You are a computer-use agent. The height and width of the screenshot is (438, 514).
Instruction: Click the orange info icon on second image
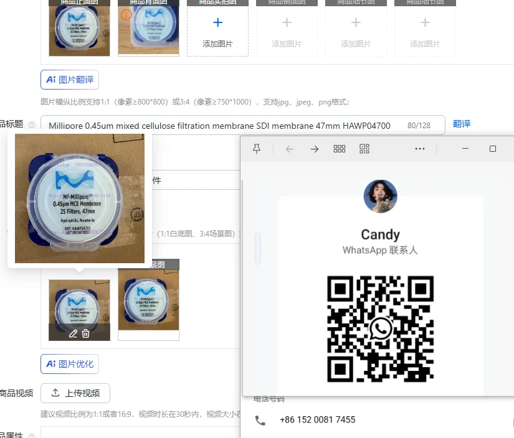126,14
